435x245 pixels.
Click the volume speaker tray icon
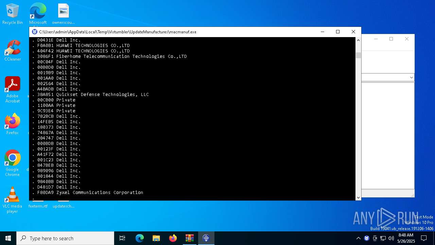[391, 238]
